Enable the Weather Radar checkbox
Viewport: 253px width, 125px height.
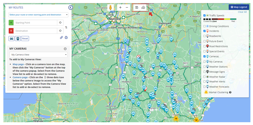205,77
